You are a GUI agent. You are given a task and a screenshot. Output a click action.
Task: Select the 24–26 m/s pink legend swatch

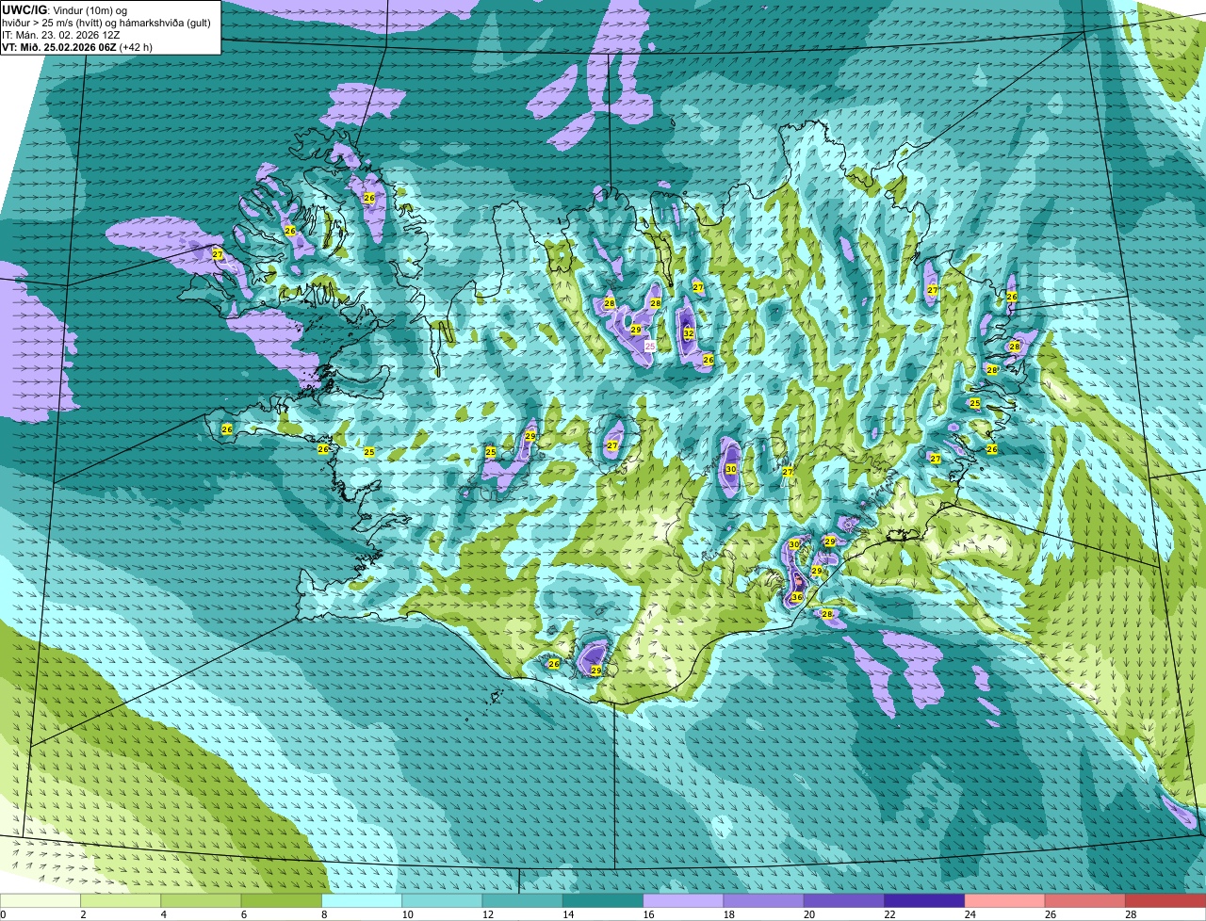click(x=1004, y=900)
